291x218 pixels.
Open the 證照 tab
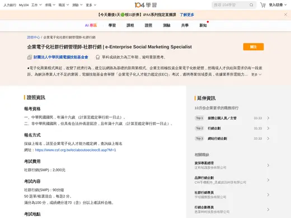click(x=148, y=25)
